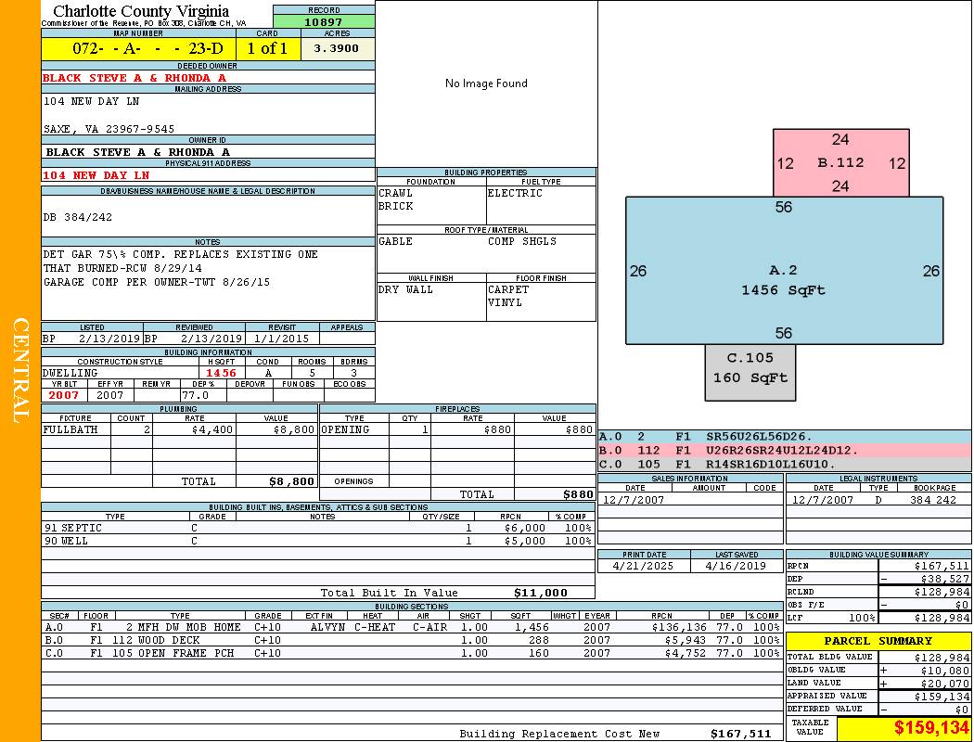Click DEP value $38,527

click(945, 579)
